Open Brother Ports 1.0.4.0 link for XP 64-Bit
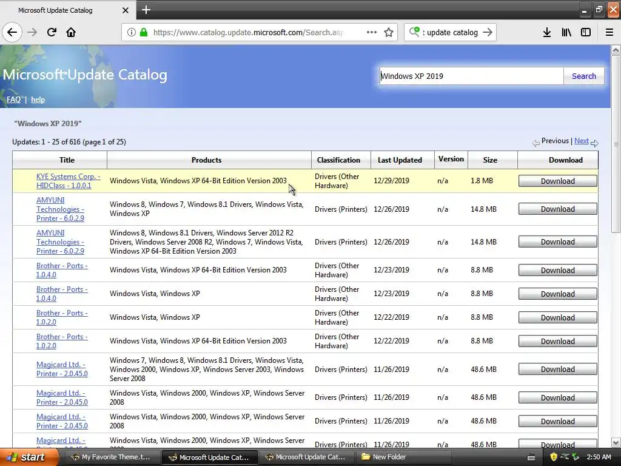The height and width of the screenshot is (466, 621). click(62, 270)
